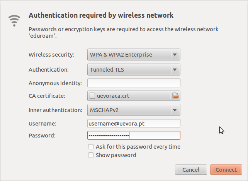Focus the Anonymous identity text field
This screenshot has height=181, width=248.
(x=134, y=83)
